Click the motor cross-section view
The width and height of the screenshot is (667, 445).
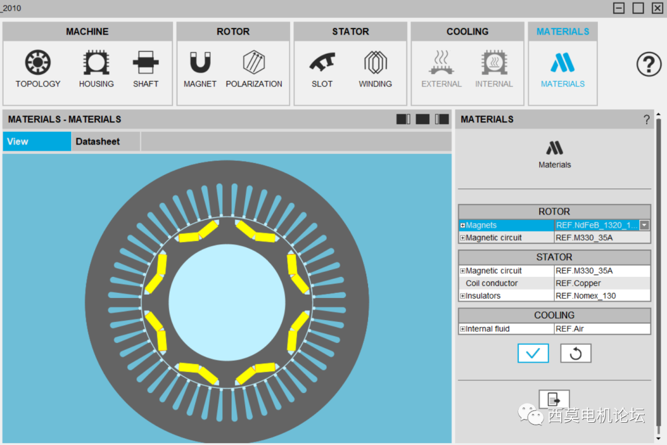point(227,298)
